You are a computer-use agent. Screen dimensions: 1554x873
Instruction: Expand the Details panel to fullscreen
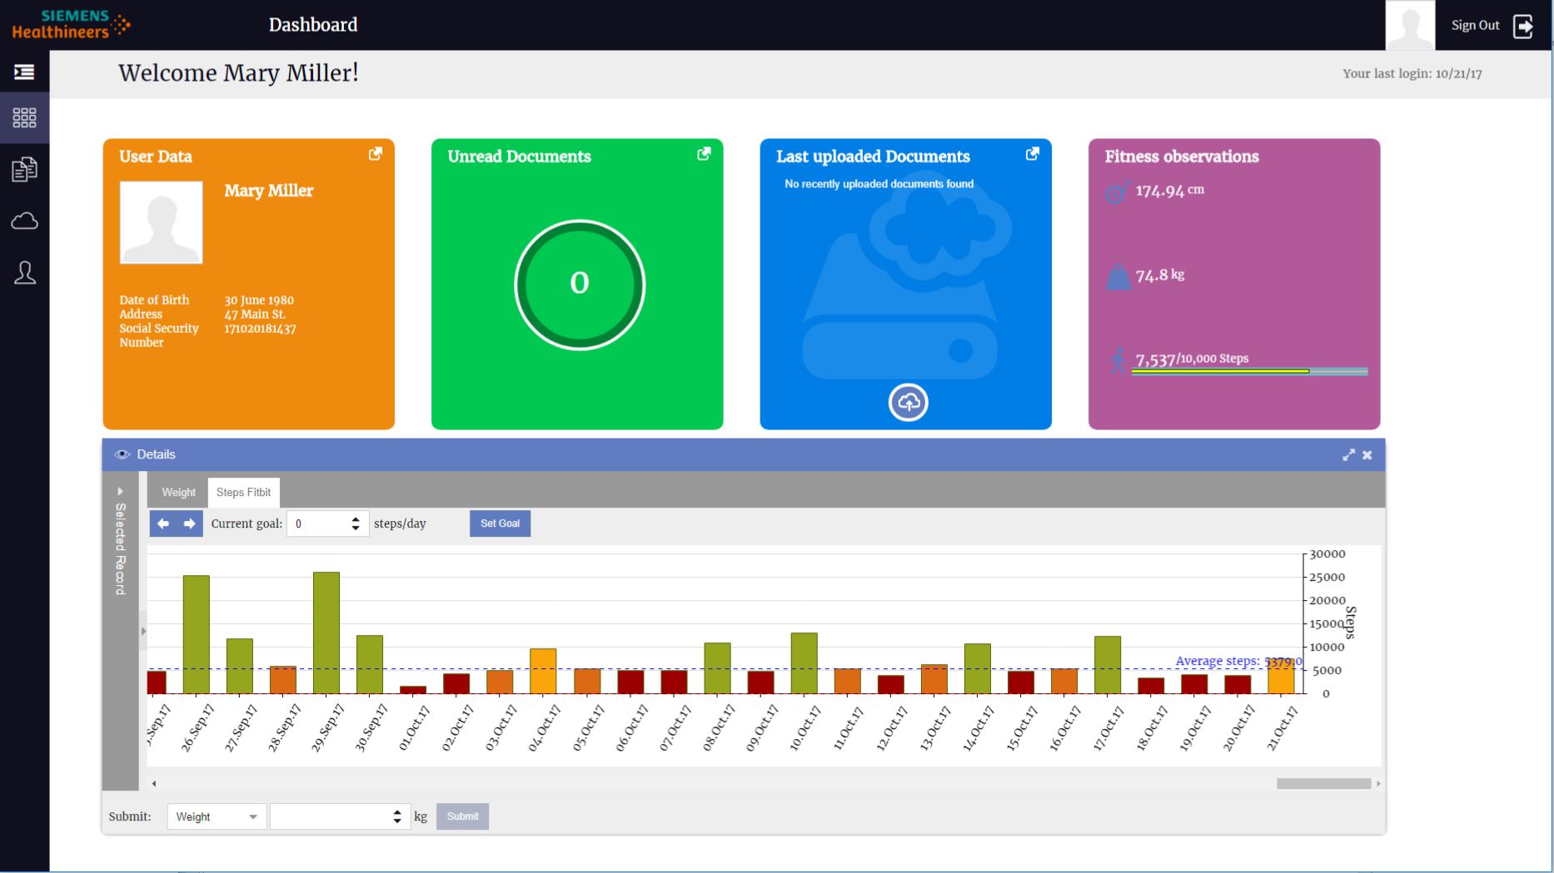(x=1348, y=455)
